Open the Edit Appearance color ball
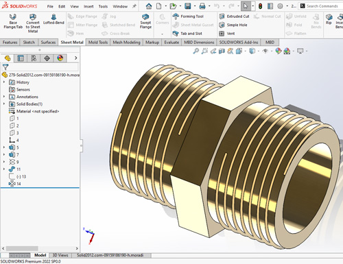This screenshot has width=343, height=264. (279, 51)
